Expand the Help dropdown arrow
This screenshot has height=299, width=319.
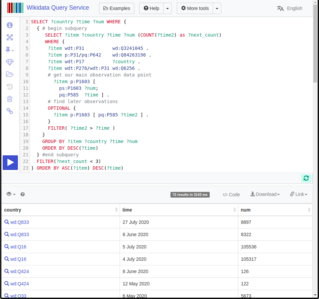[167, 8]
